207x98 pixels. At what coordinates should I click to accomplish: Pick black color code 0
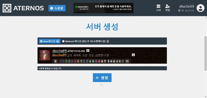click(x=60, y=61)
